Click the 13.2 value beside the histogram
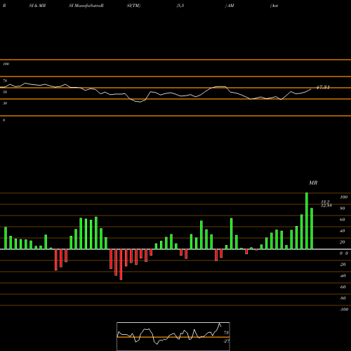351x351 pixels. (325, 201)
